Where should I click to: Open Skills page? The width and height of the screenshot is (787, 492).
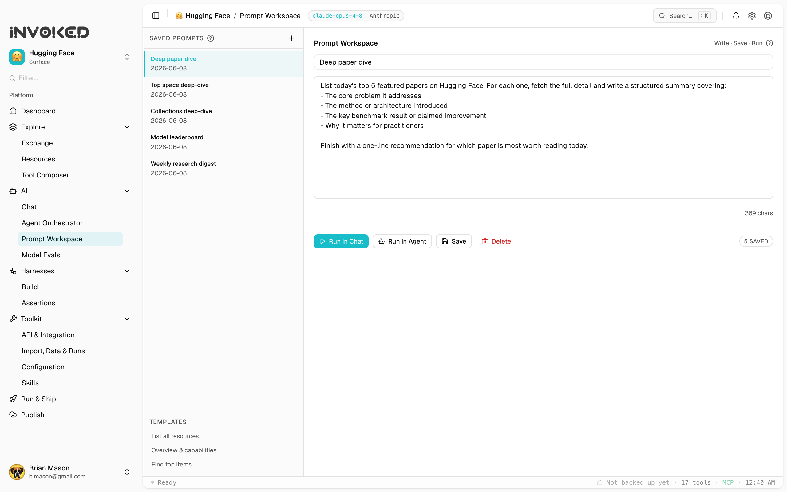pyautogui.click(x=30, y=383)
